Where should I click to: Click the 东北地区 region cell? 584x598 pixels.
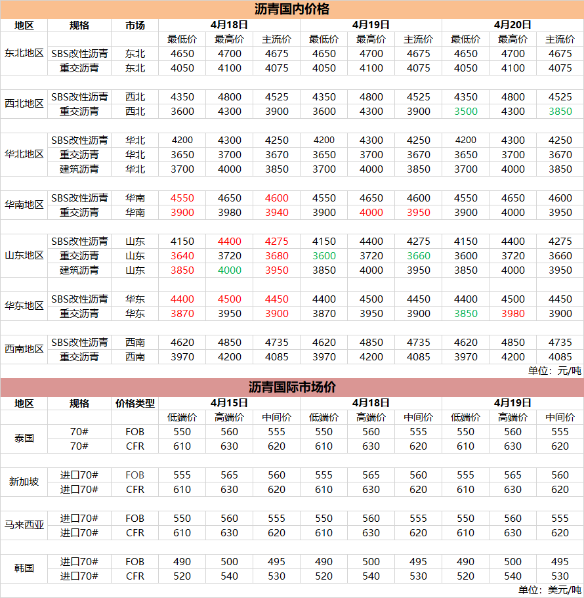(x=24, y=53)
